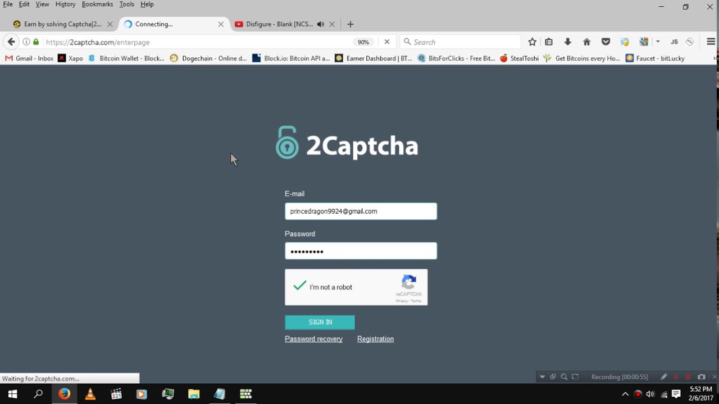Screen dimensions: 719x404
Task: Click the reCAPTCHA logo
Action: pyautogui.click(x=409, y=282)
